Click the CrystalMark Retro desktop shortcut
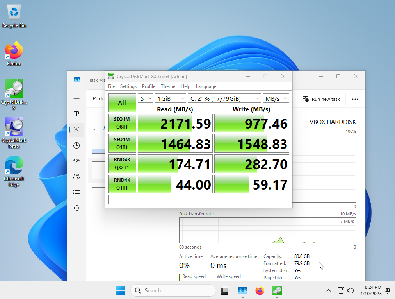Screen dimensions: 395x299 14,131
